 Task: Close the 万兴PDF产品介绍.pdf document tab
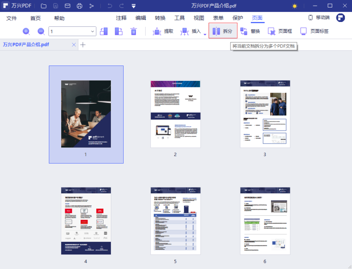pyautogui.click(x=74, y=44)
